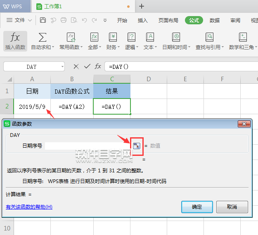258x235 pixels.
Task: Open the File (文件) menu dropdown
Action: click(x=19, y=20)
